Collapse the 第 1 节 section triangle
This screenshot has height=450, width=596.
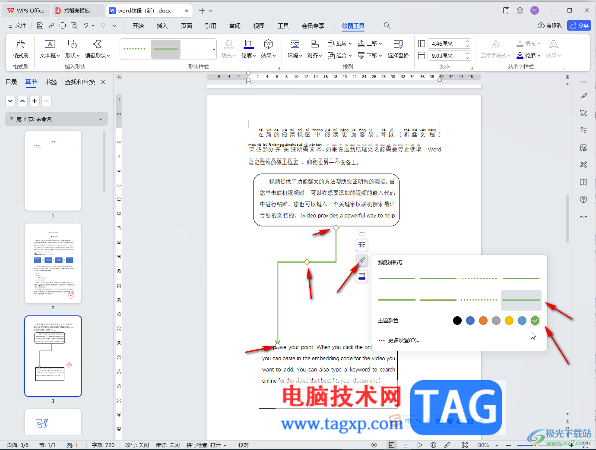click(x=12, y=119)
